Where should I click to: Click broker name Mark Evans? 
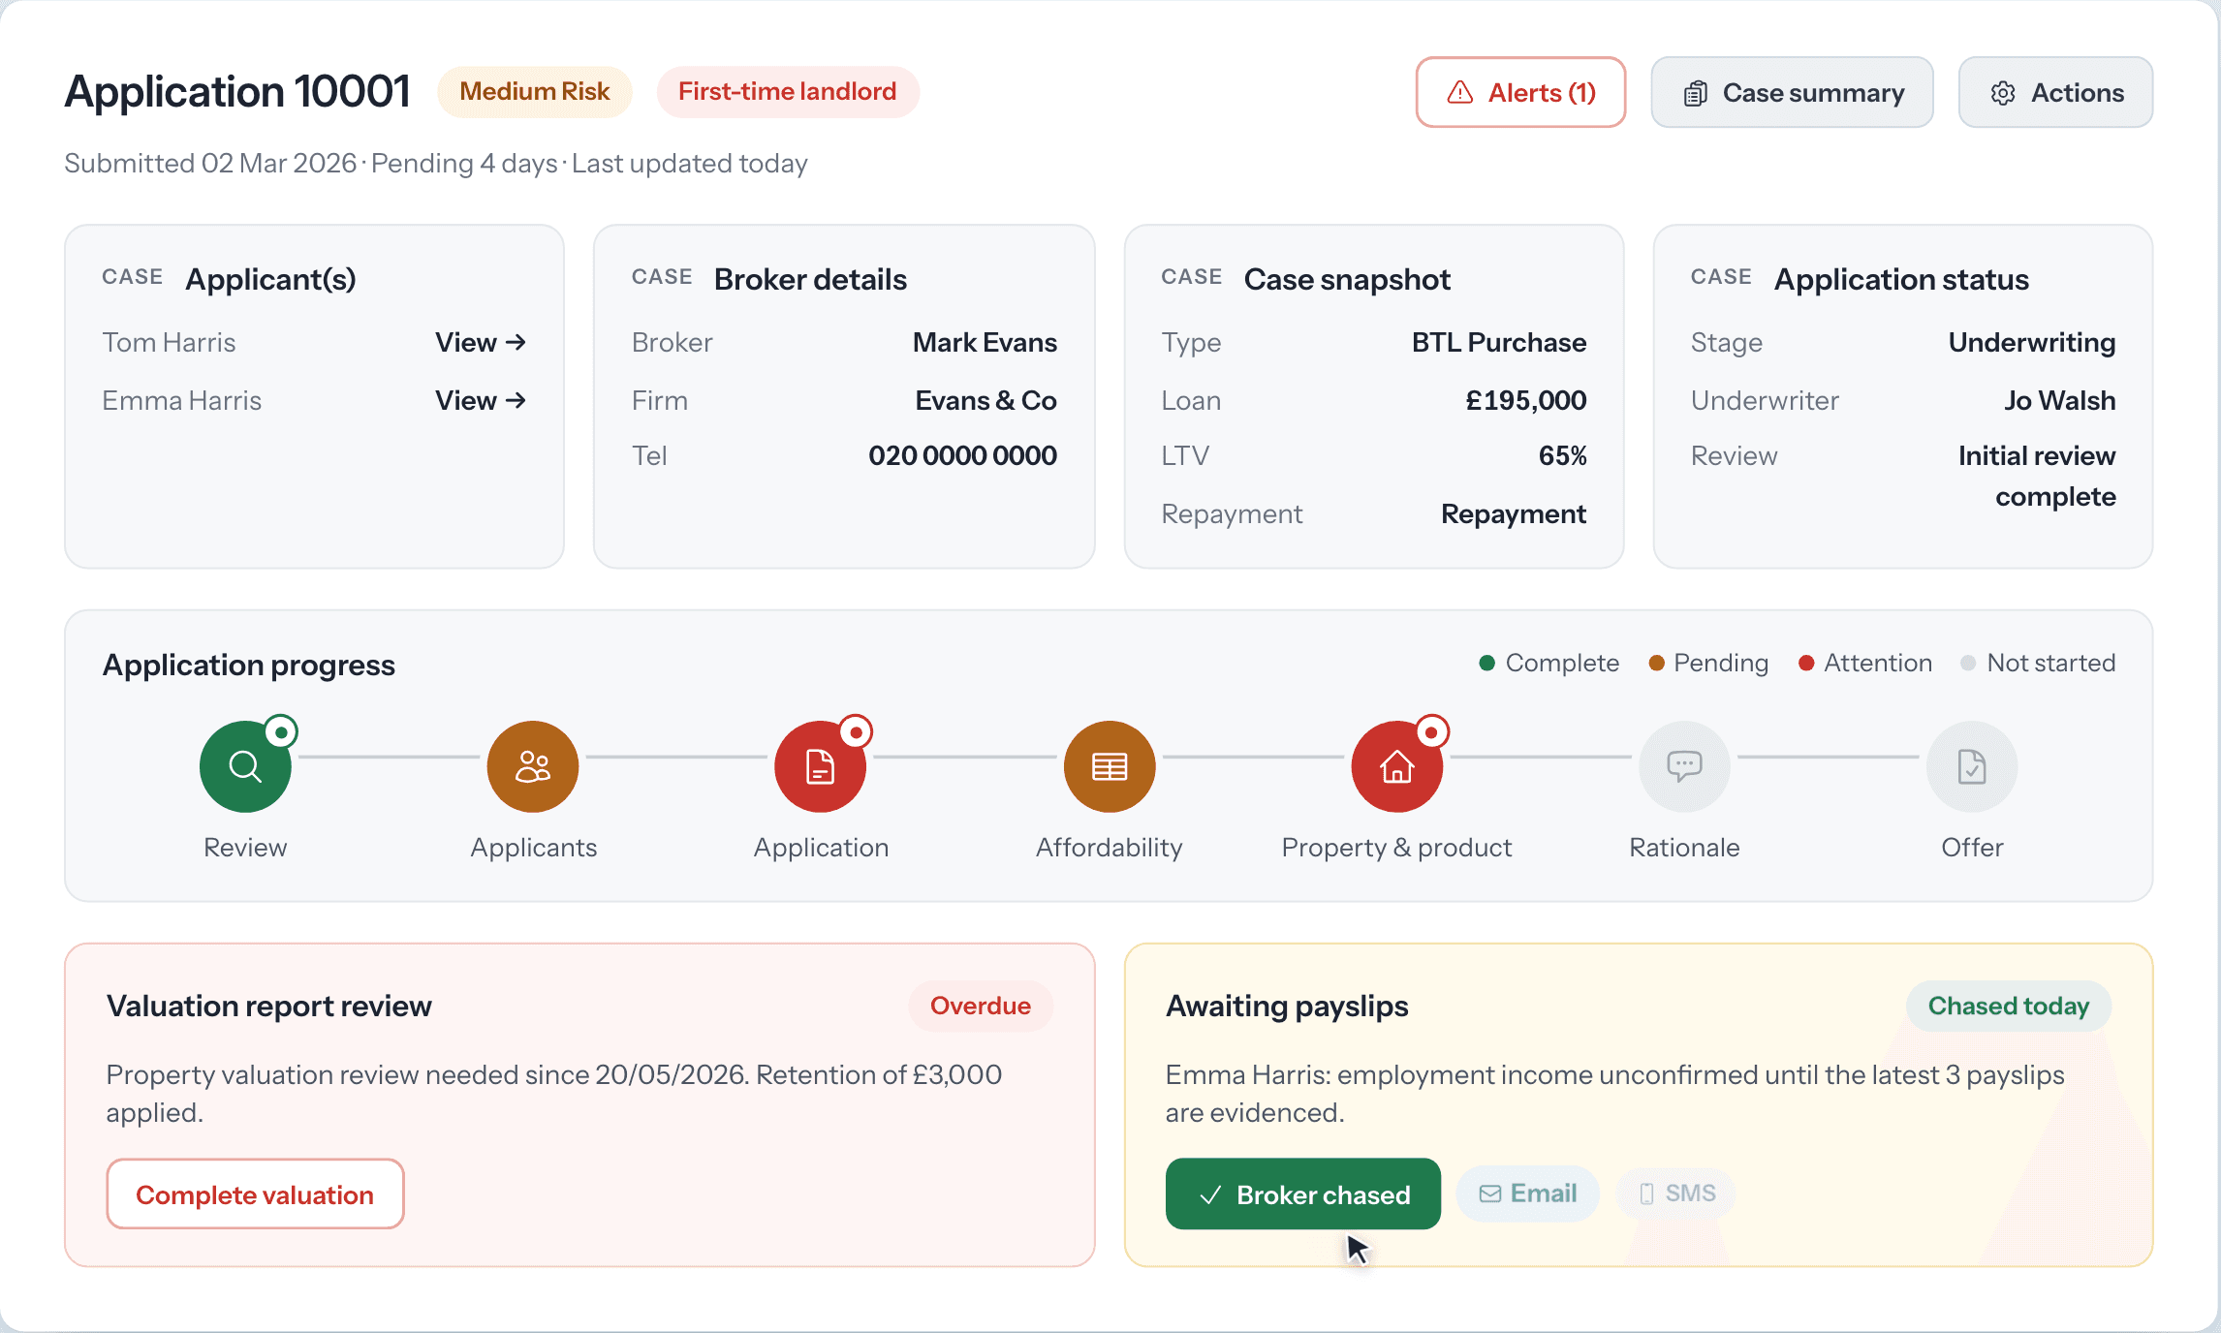[x=985, y=342]
